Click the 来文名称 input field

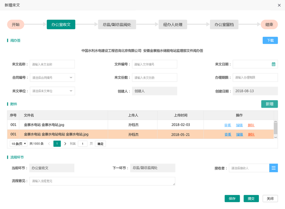[52, 64]
